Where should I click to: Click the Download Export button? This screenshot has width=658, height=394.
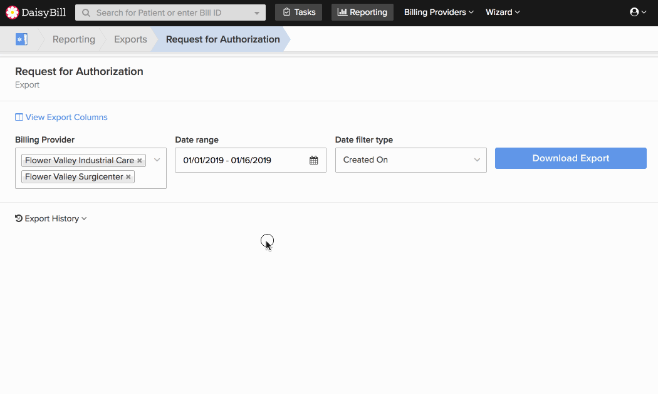click(571, 158)
